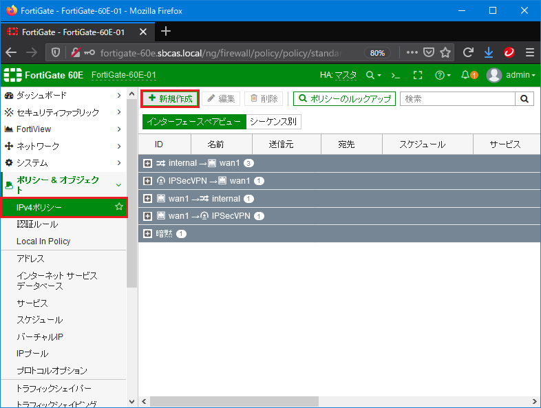Viewport: 541px width, 408px height.
Task: Expand the 暗黙 policy group
Action: click(147, 234)
